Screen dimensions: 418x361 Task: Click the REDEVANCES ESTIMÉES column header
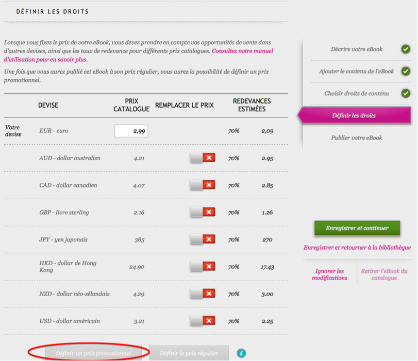(x=252, y=105)
